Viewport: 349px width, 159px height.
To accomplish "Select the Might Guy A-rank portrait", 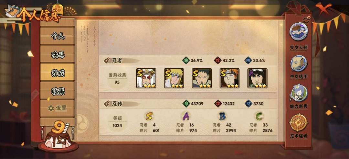I will click(257, 78).
